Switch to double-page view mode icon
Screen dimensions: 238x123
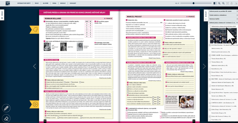(215, 3)
